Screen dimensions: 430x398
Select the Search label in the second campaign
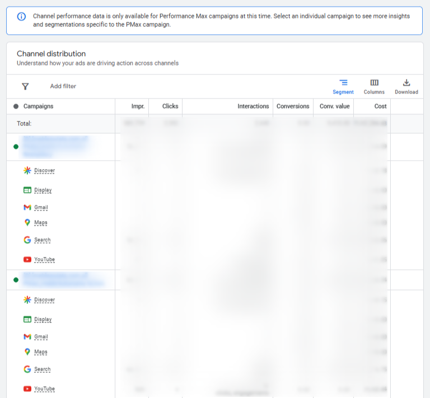(42, 369)
